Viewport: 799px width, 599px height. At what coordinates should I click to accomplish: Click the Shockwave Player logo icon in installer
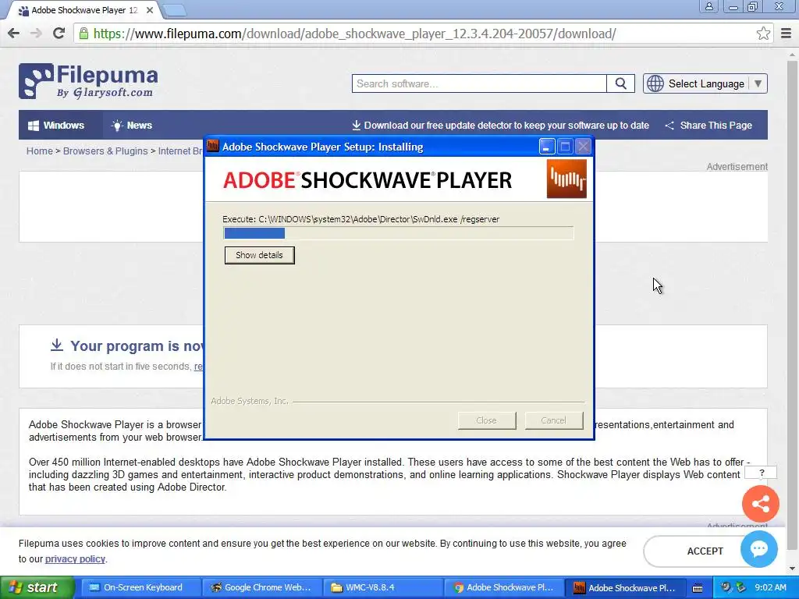[566, 179]
